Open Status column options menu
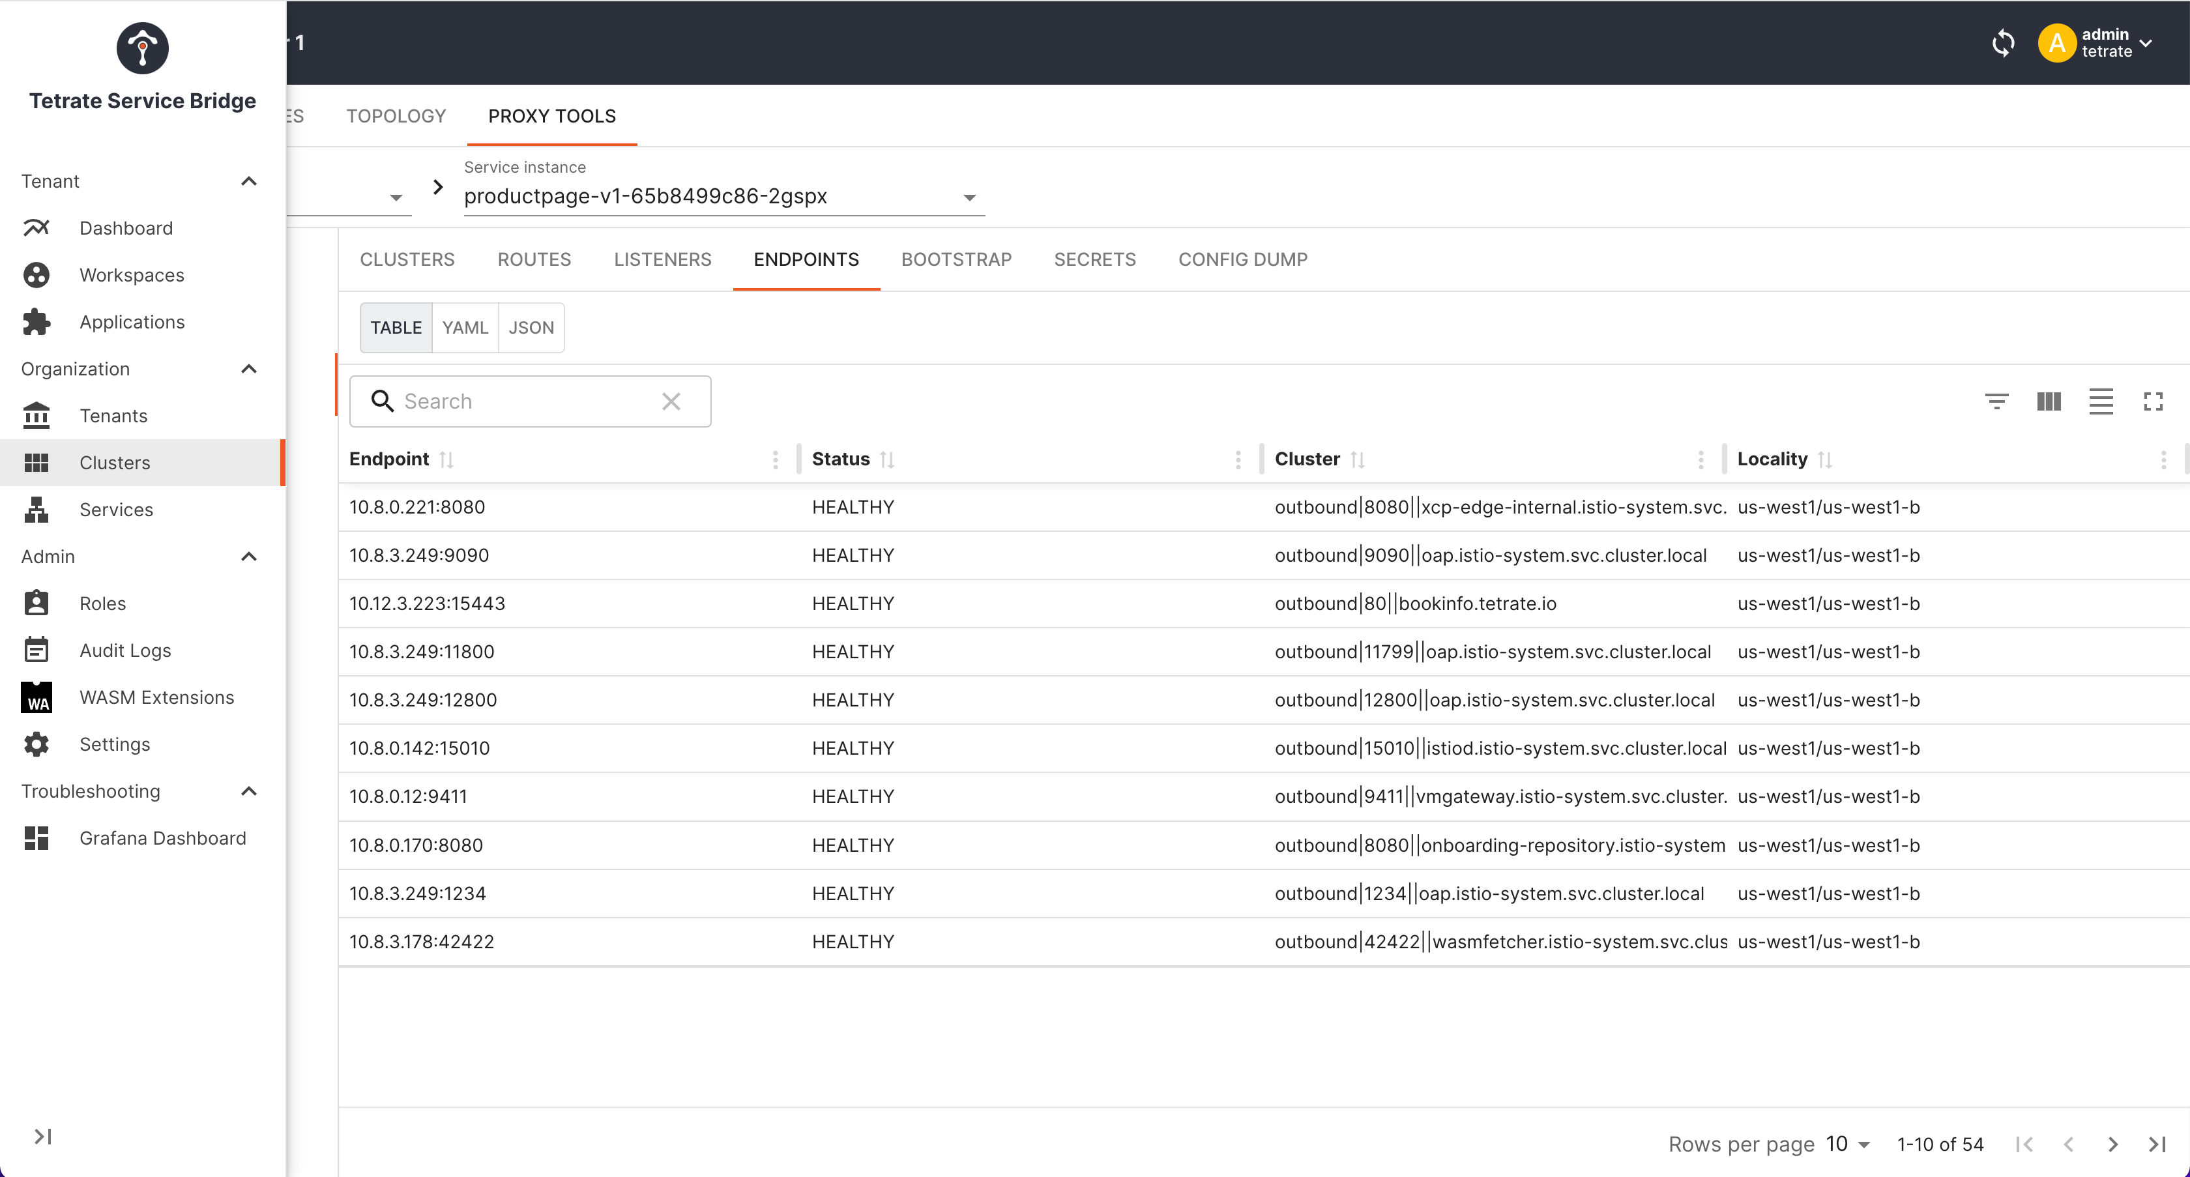The width and height of the screenshot is (2190, 1177). (x=1238, y=459)
